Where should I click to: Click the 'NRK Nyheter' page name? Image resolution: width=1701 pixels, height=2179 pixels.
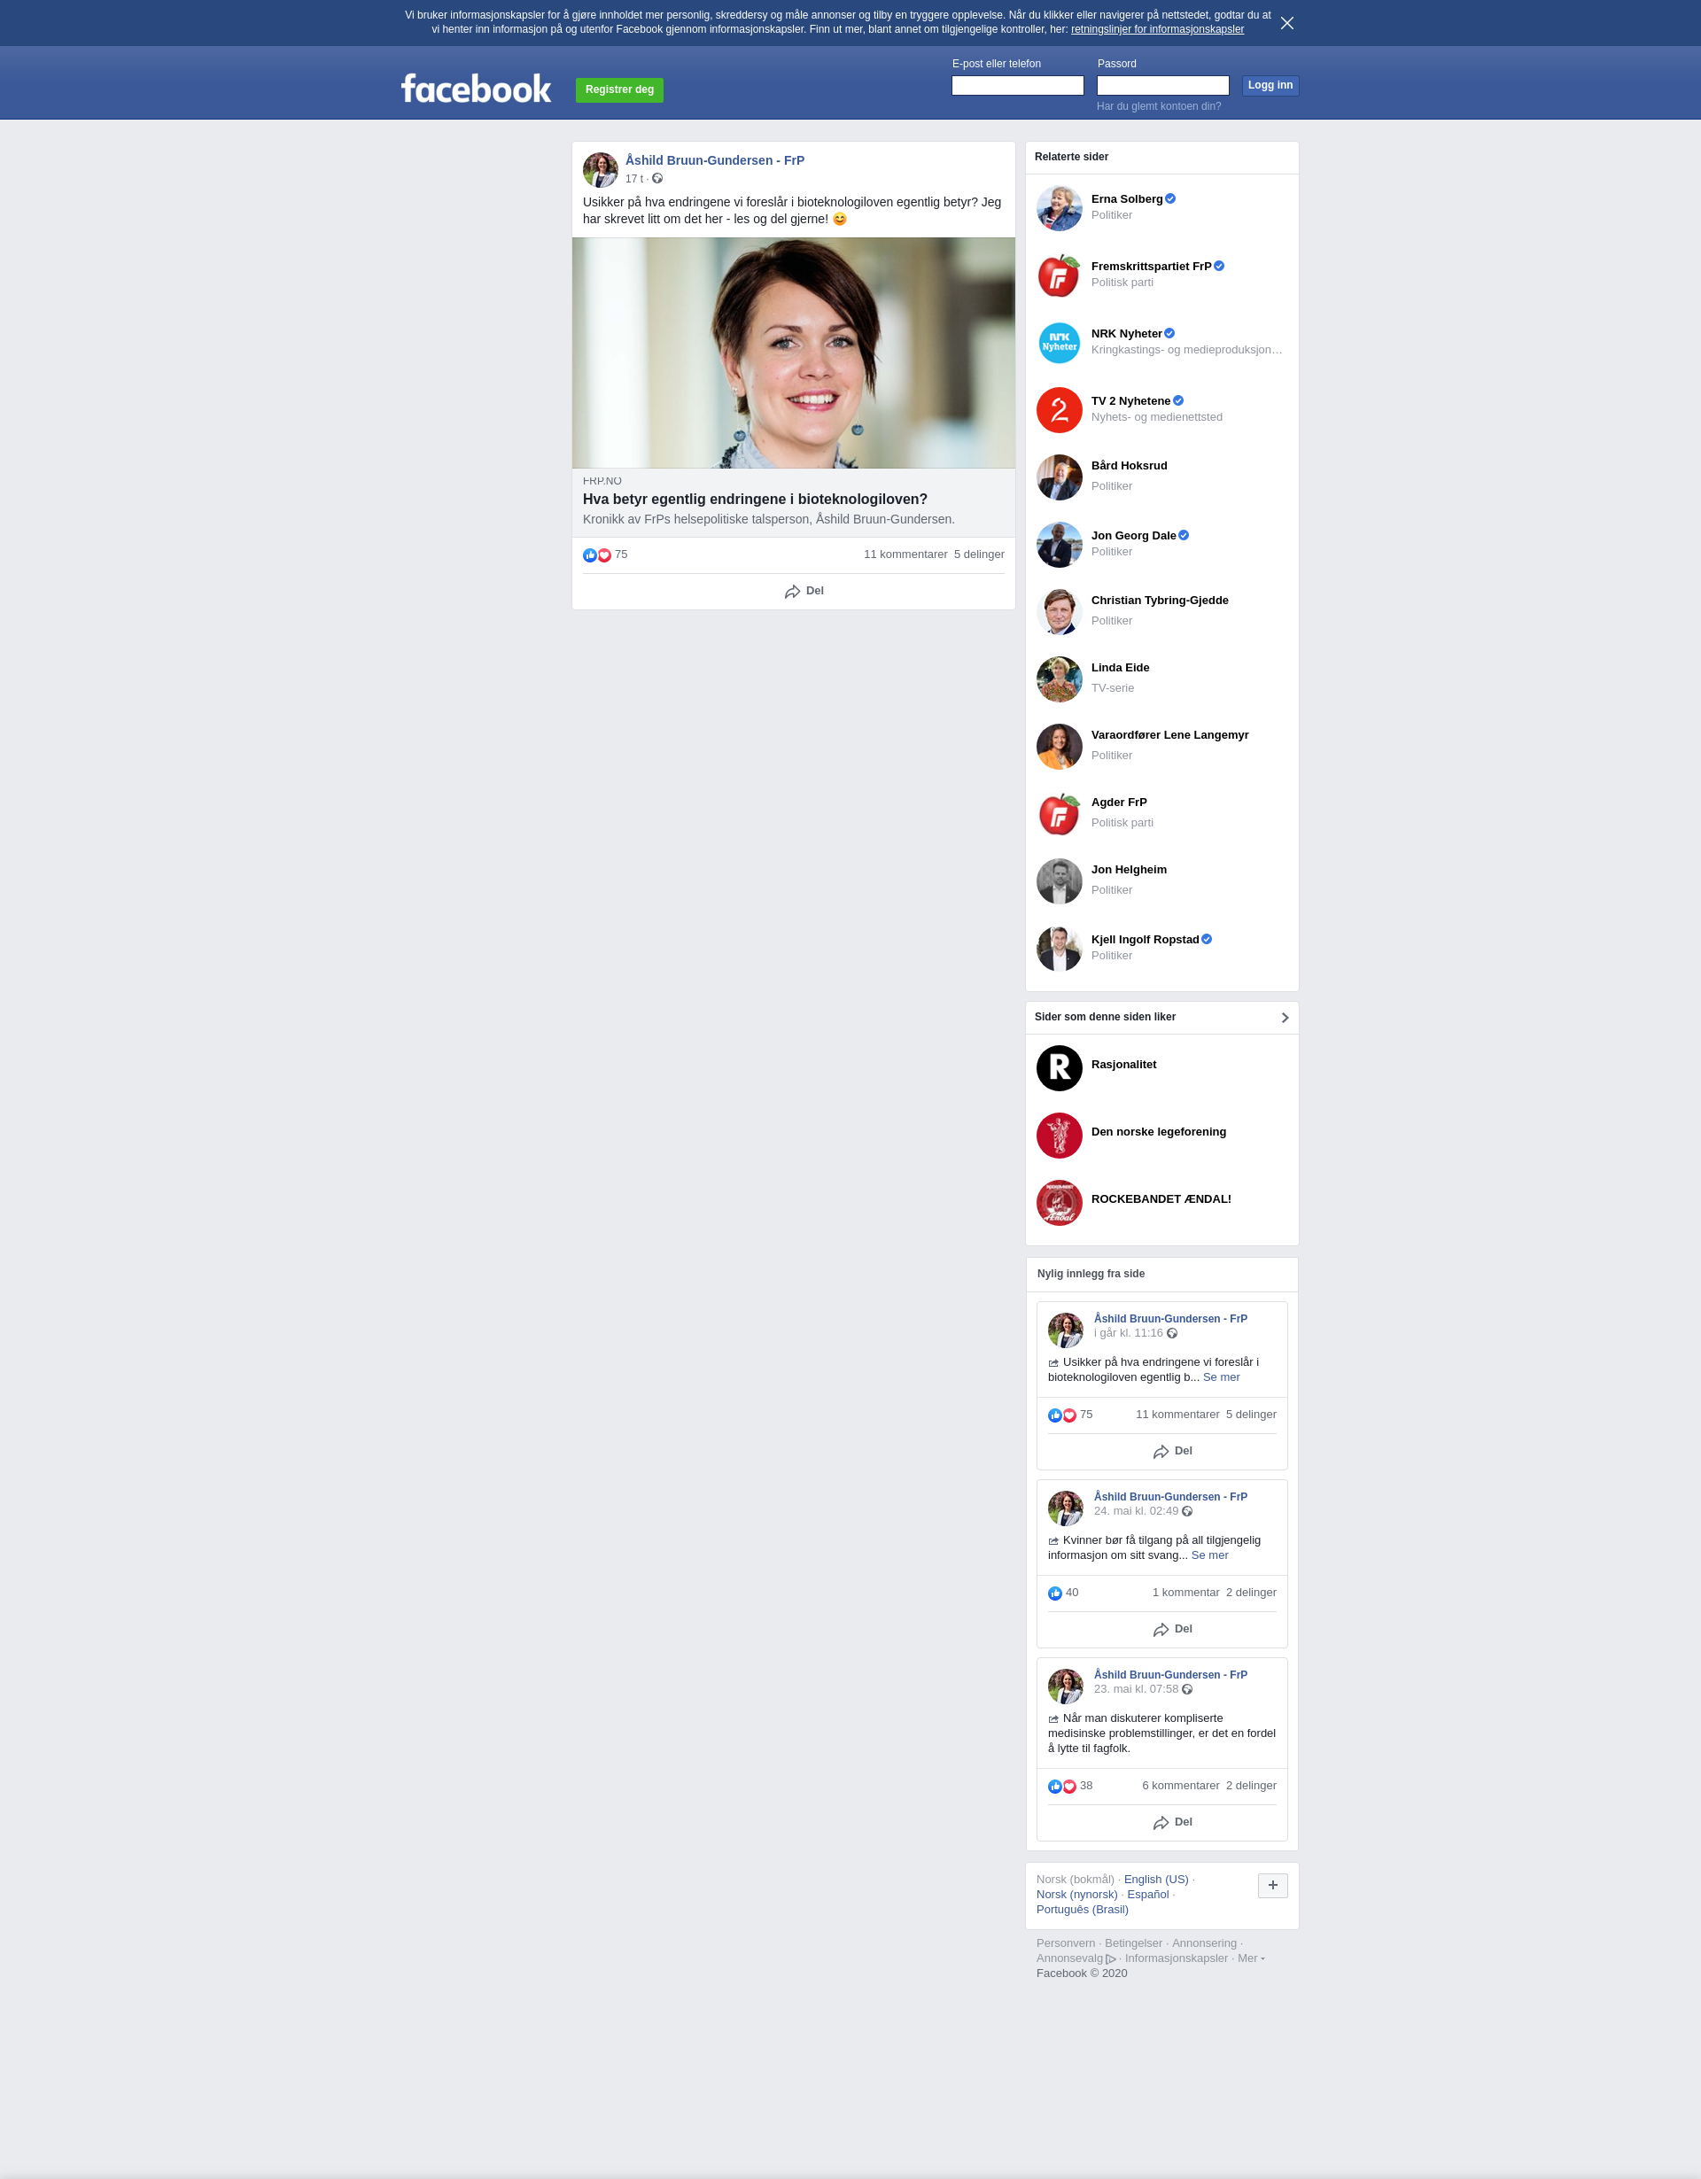pyautogui.click(x=1125, y=333)
